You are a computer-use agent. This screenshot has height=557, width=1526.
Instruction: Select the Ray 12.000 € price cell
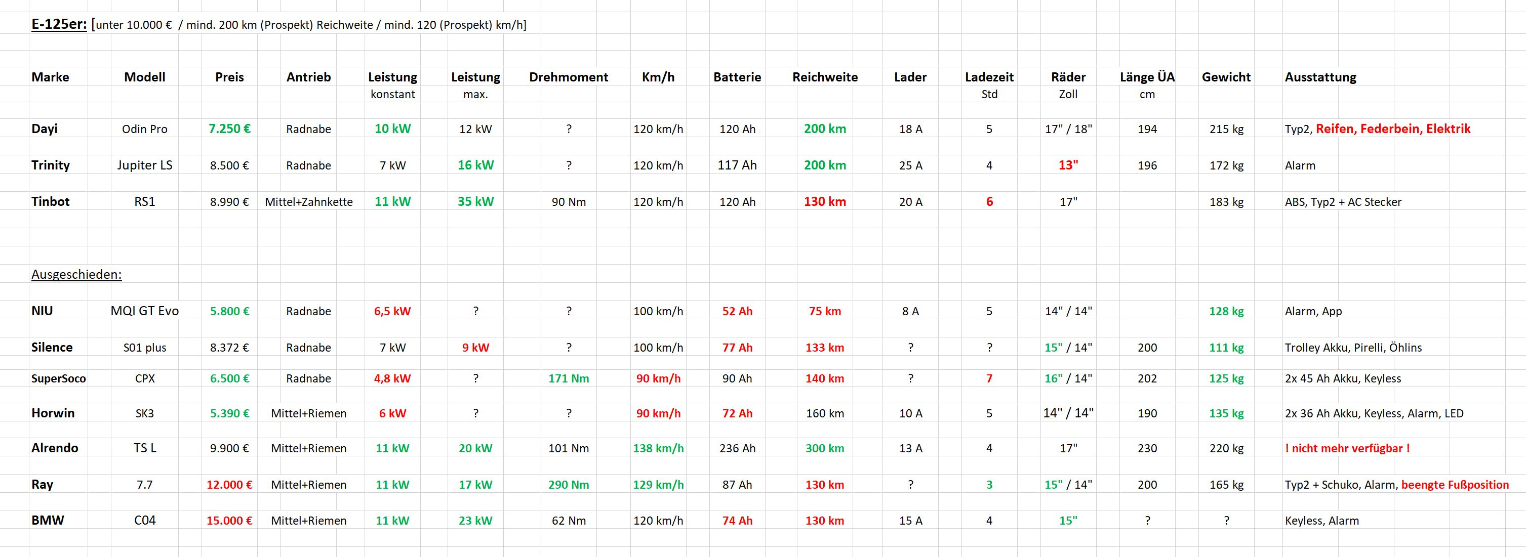(x=229, y=485)
